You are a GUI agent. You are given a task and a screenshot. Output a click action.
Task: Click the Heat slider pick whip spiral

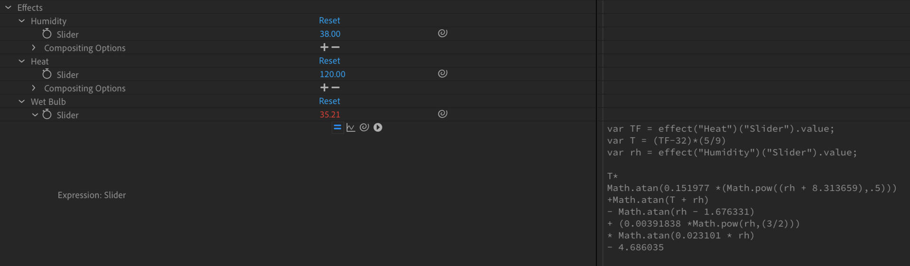point(442,73)
